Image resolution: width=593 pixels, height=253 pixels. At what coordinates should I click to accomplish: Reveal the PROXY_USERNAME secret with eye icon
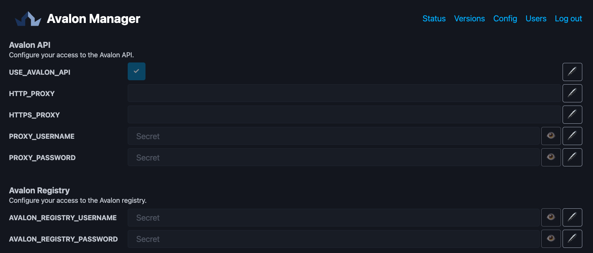551,136
